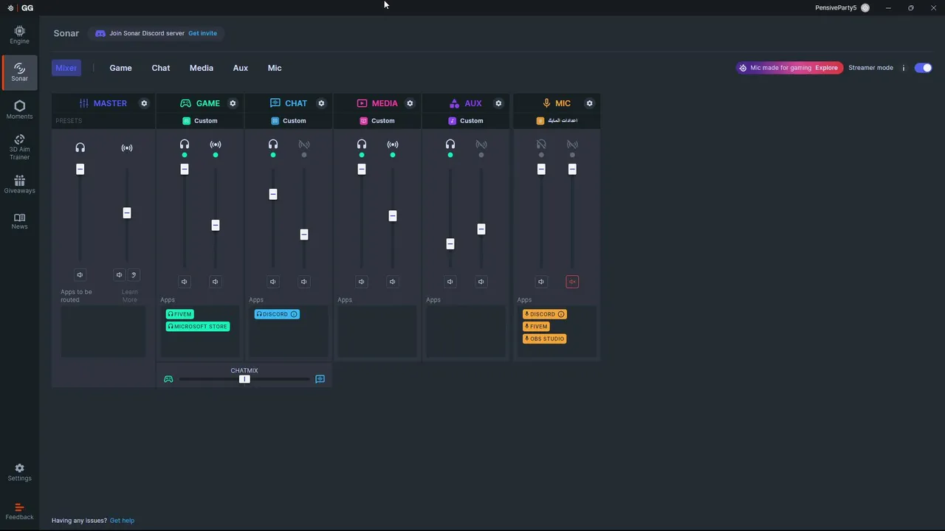945x531 pixels.
Task: Switch to the Aux tab
Action: [x=241, y=68]
